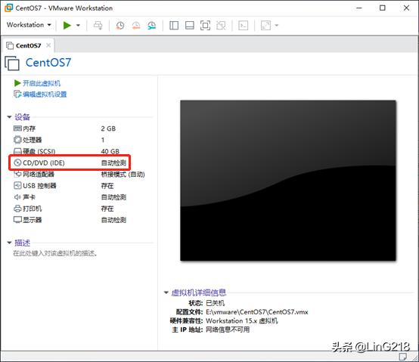This screenshot has width=419, height=362.
Task: Click the monitor icon beside 显示器
Action: coord(17,220)
